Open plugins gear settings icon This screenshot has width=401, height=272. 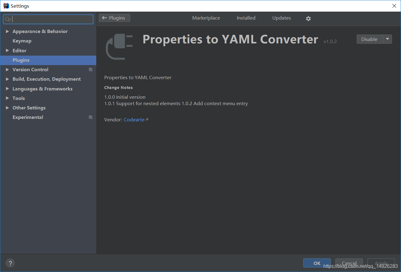coord(308,19)
